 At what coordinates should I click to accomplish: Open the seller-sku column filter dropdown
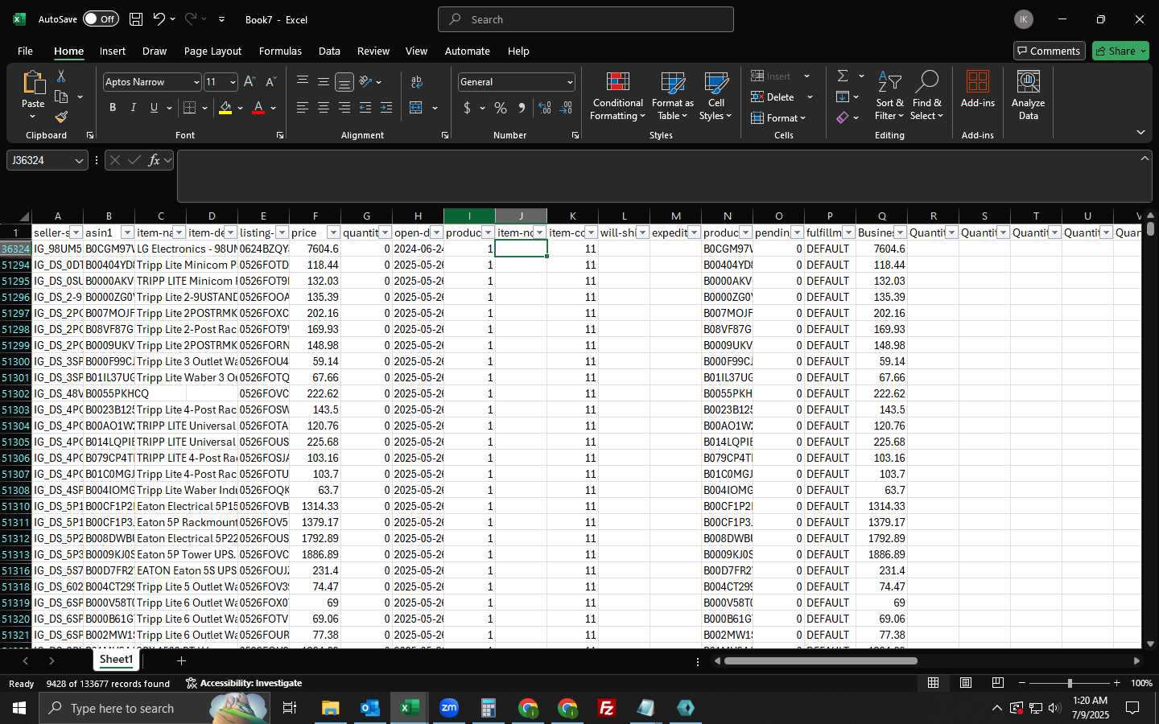coord(76,232)
